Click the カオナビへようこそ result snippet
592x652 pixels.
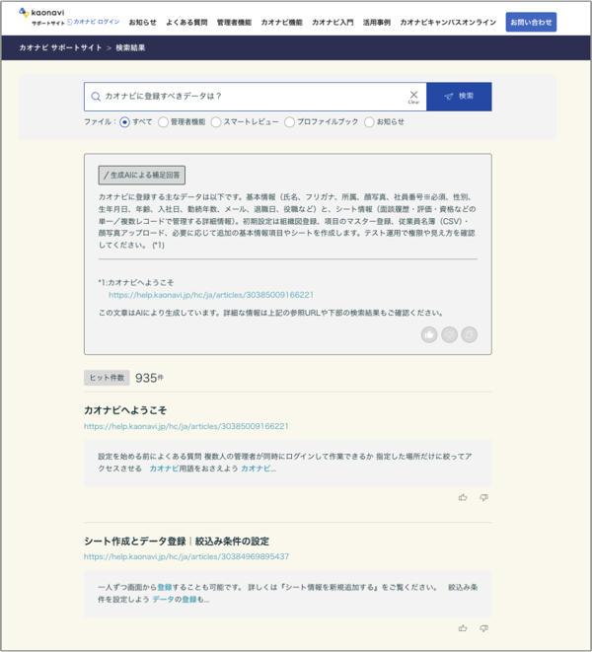(287, 463)
